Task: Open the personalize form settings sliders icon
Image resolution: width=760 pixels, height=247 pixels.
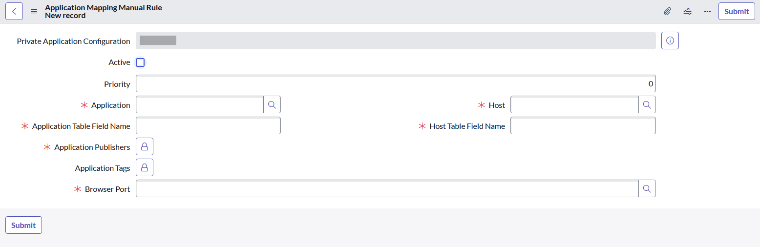Action: tap(687, 11)
